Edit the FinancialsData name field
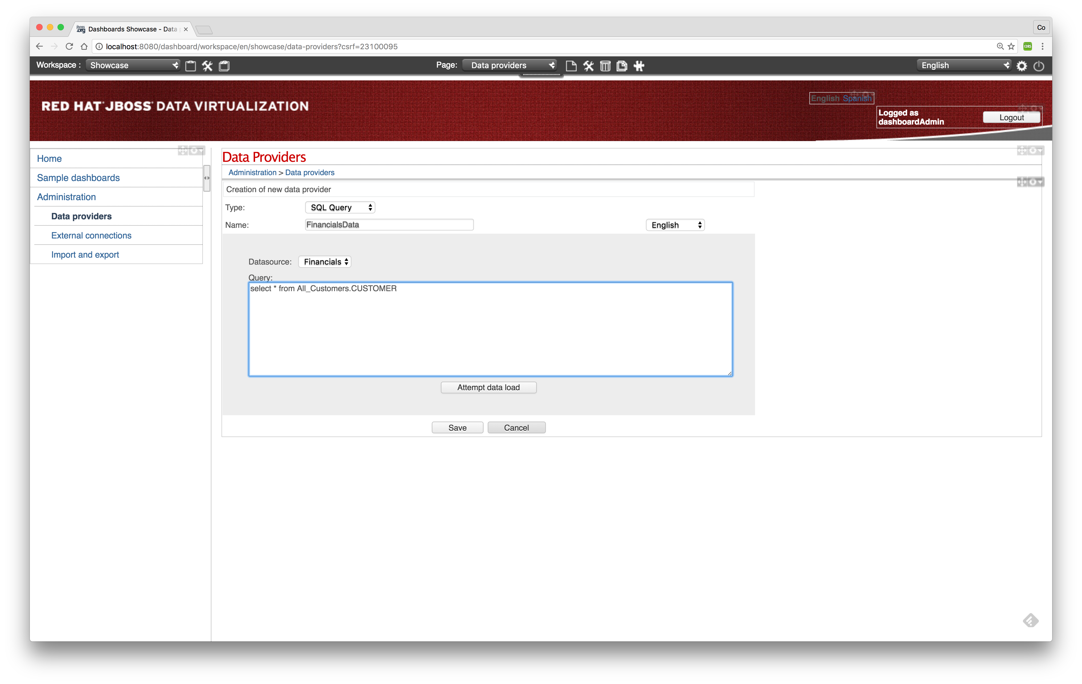The height and width of the screenshot is (684, 1082). pos(389,225)
